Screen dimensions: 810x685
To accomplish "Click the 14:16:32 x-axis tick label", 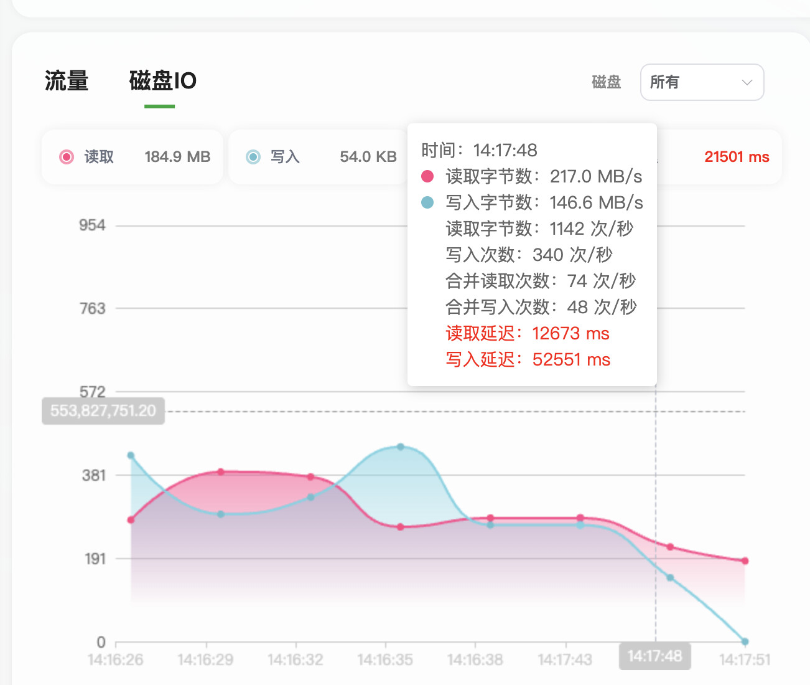I will point(296,659).
